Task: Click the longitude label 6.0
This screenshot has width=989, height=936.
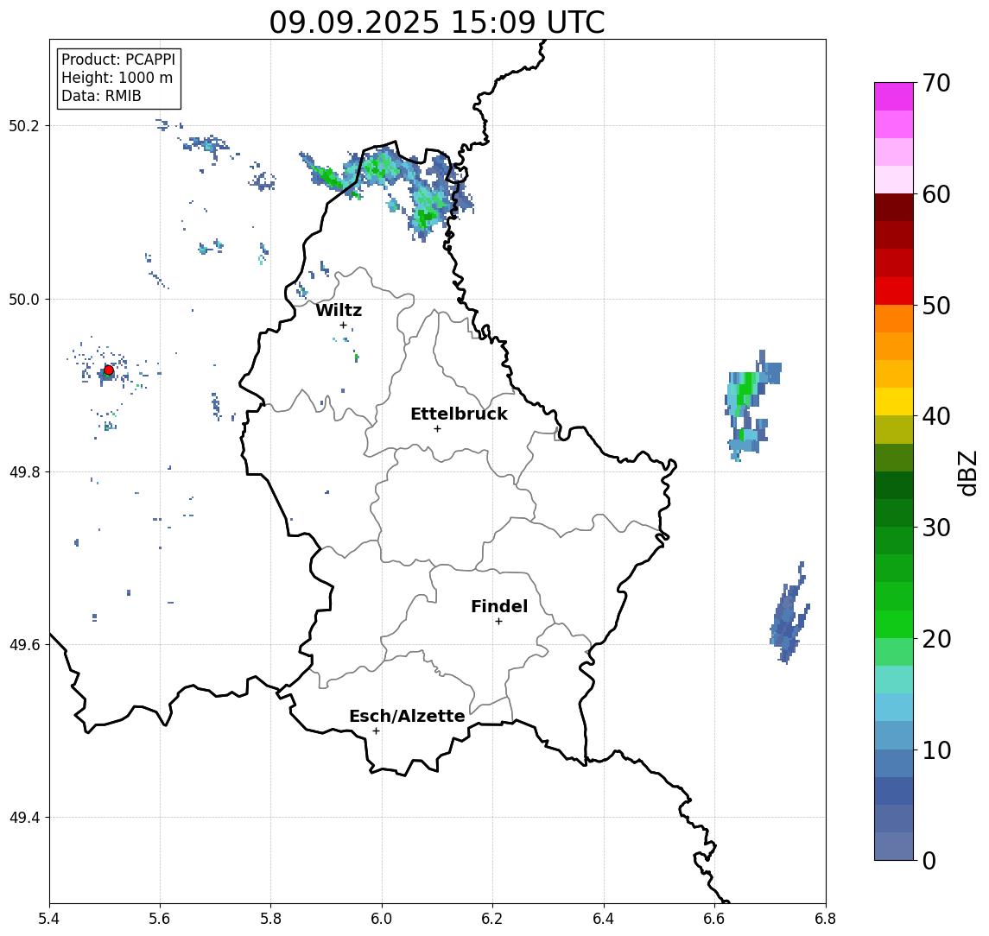Action: point(382,919)
